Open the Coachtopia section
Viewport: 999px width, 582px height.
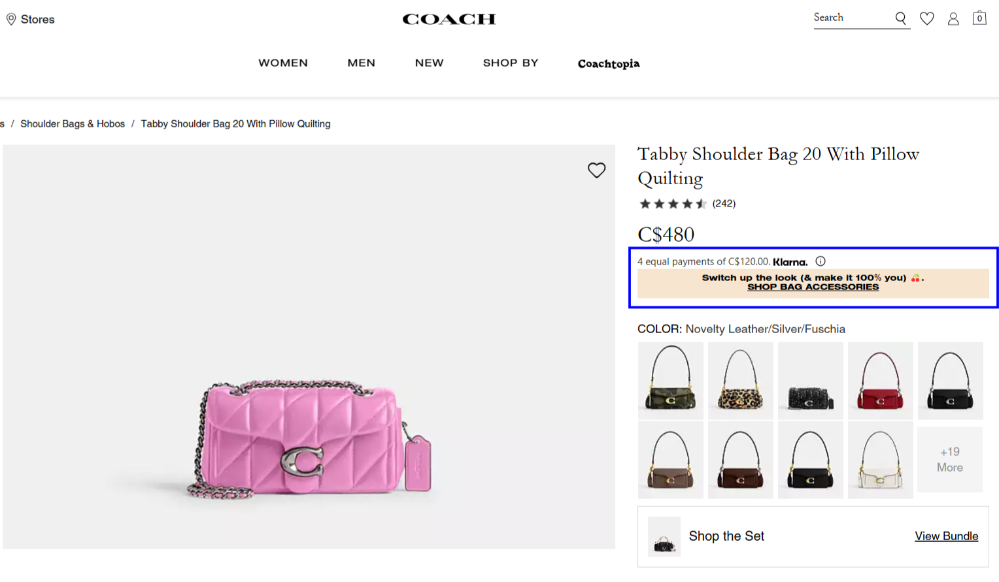pyautogui.click(x=607, y=63)
